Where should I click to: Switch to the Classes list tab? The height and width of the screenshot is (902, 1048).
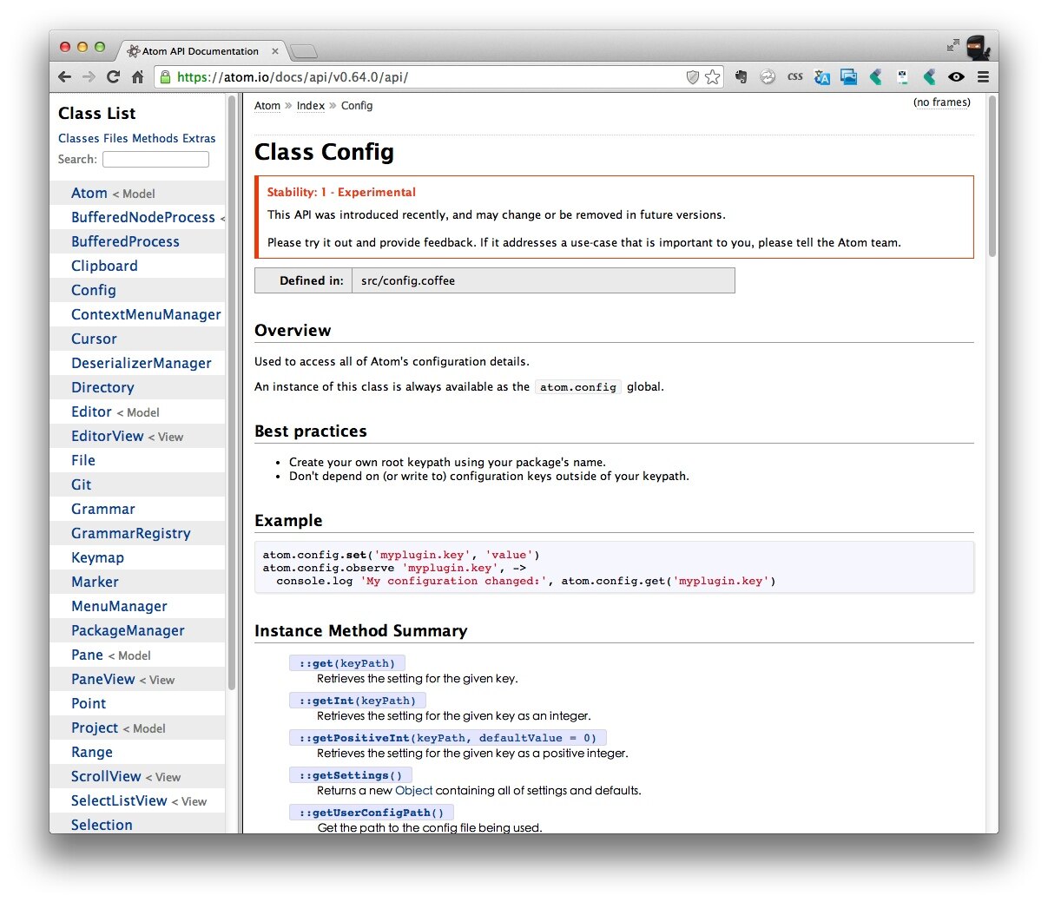pos(79,138)
